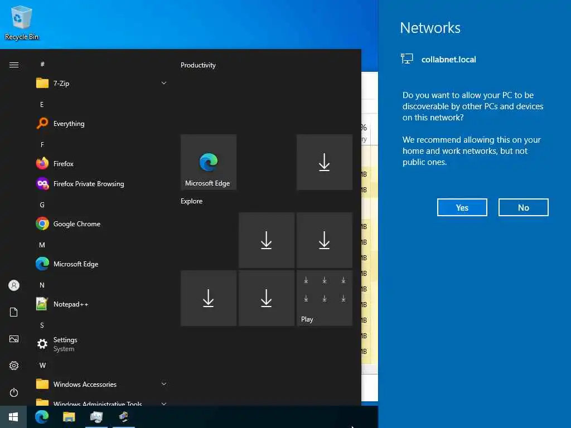Open Microsoft Edge from the taskbar

click(x=42, y=417)
